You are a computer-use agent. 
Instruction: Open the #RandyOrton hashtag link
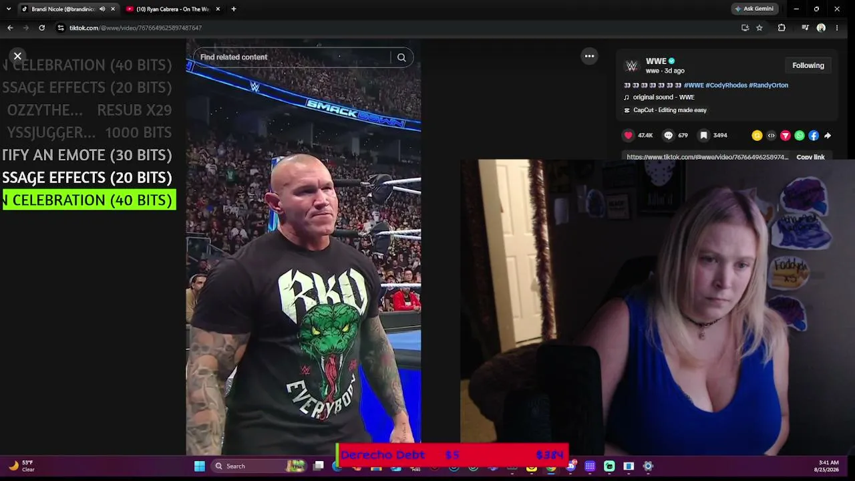pos(768,86)
